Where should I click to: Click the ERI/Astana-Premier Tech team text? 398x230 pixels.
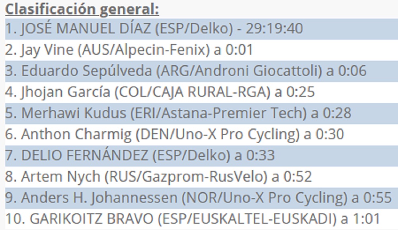click(x=219, y=113)
